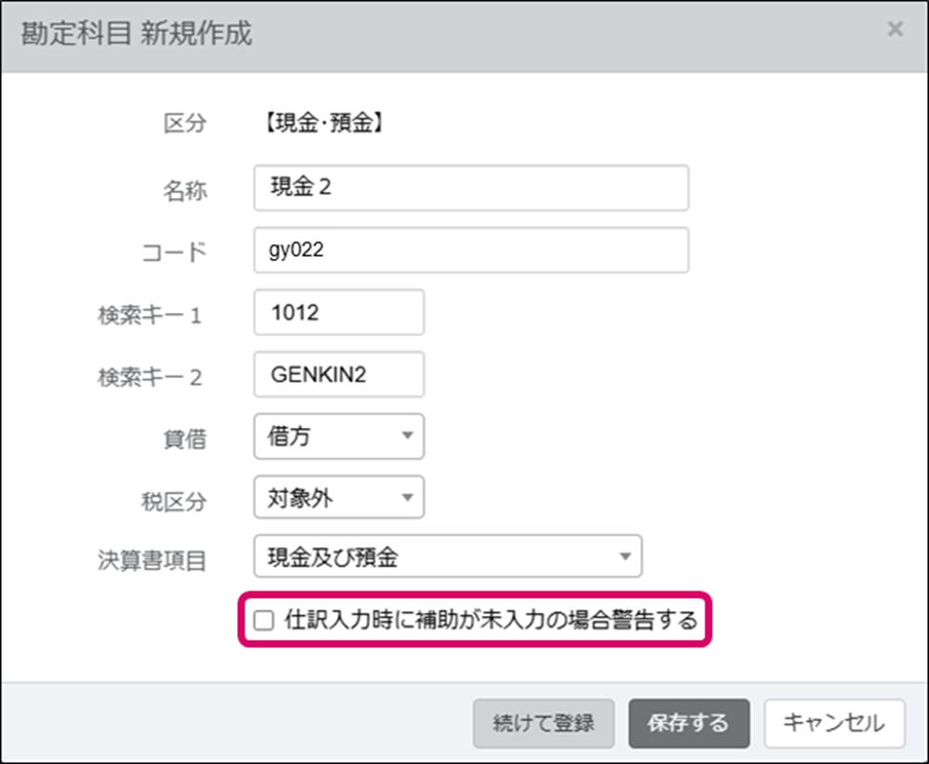929x764 pixels.
Task: Select the 検索キー1 field containing 1012
Action: (x=339, y=313)
